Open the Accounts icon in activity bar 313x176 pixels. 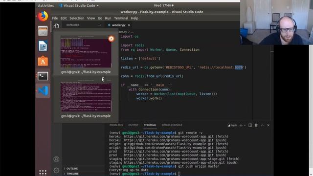coord(56,159)
